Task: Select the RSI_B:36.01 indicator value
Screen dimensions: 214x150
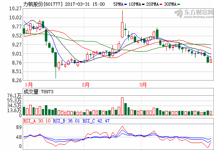Action: coord(66,121)
